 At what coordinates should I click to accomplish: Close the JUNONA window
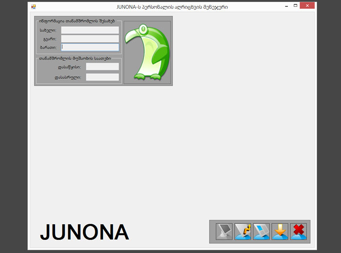pyautogui.click(x=307, y=6)
